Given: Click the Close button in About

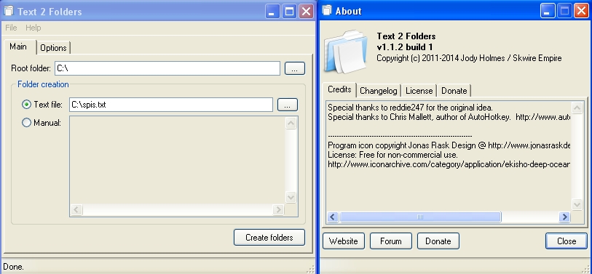Looking at the screenshot, I should [x=567, y=241].
